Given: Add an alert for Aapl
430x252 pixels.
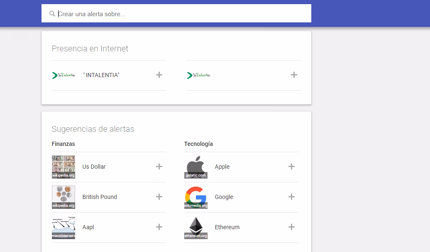Looking at the screenshot, I should 159,227.
